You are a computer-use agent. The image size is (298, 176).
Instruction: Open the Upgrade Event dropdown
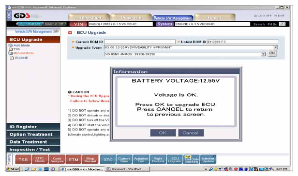275,47
